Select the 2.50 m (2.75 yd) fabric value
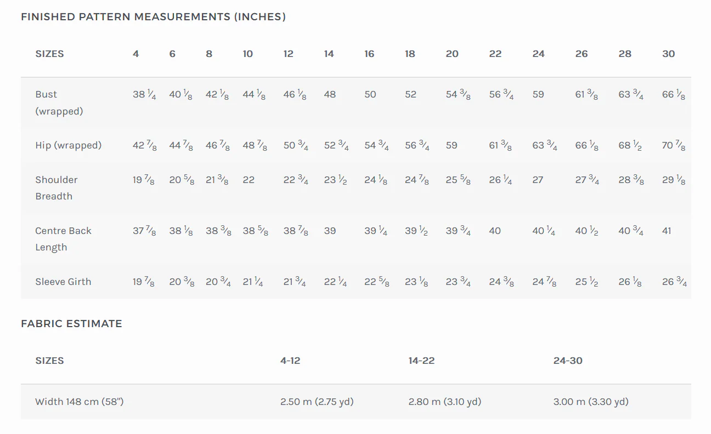Screen dimensions: 711x434 coord(317,402)
